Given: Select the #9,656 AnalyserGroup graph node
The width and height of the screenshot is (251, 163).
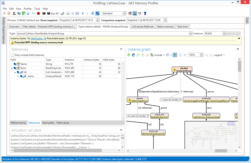Looking at the screenshot, I should [x=182, y=70].
